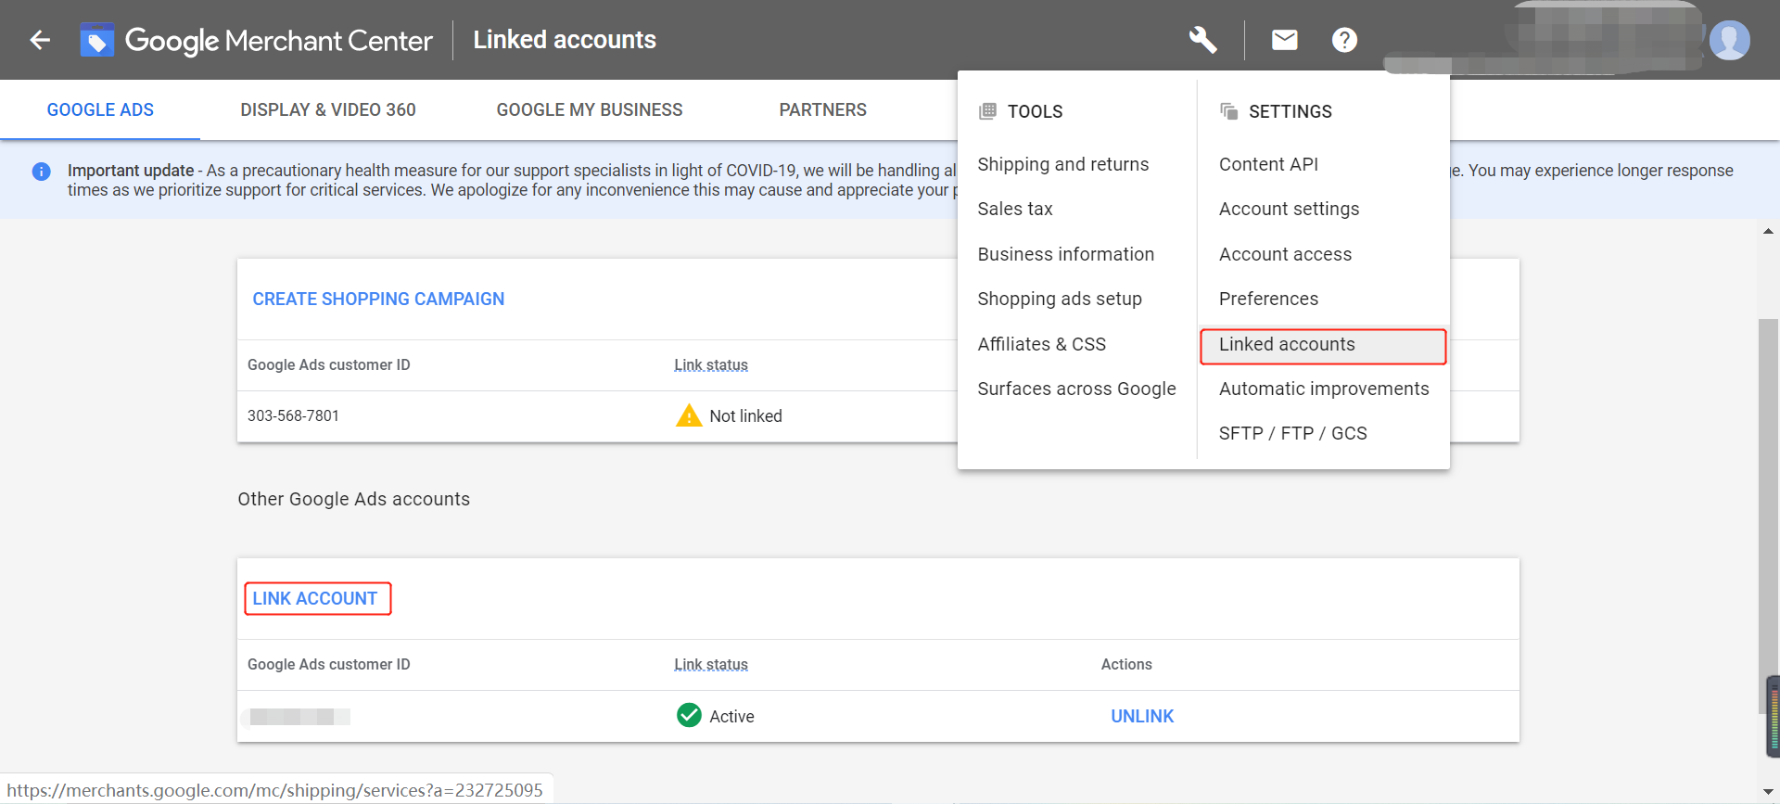This screenshot has width=1780, height=804.
Task: Click the help question mark icon
Action: click(1344, 40)
